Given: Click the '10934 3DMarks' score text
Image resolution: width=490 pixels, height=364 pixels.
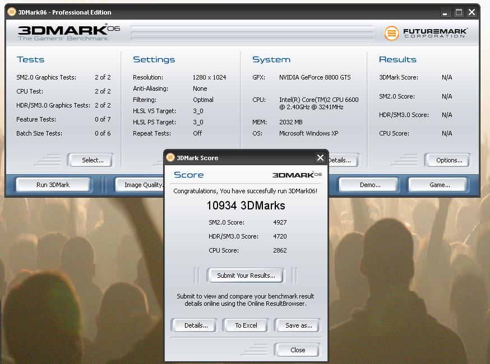Looking at the screenshot, I should point(246,206).
